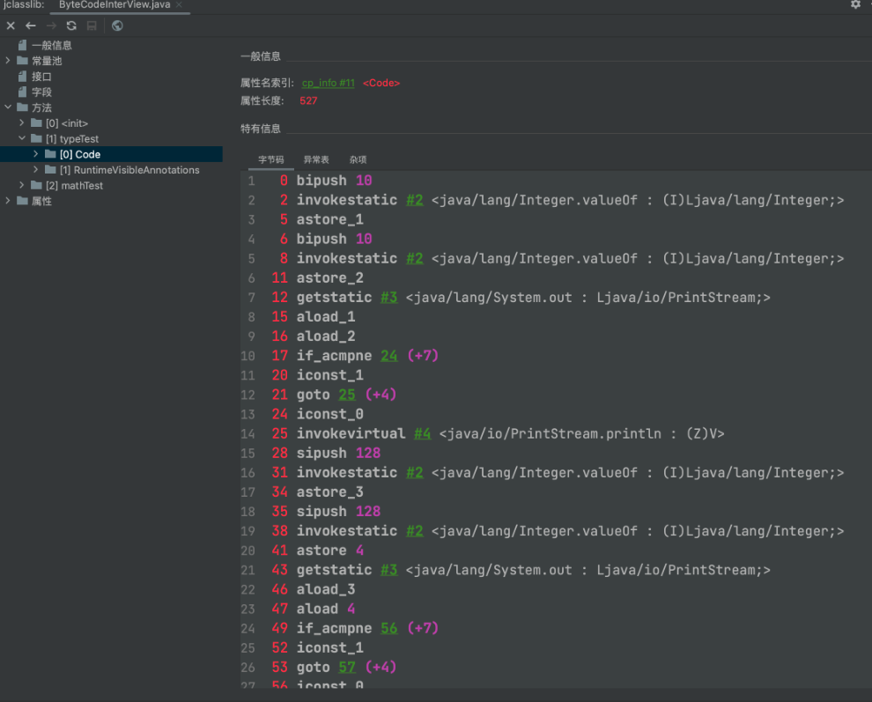Open the cp_info #11 constant pool link

pyautogui.click(x=329, y=83)
